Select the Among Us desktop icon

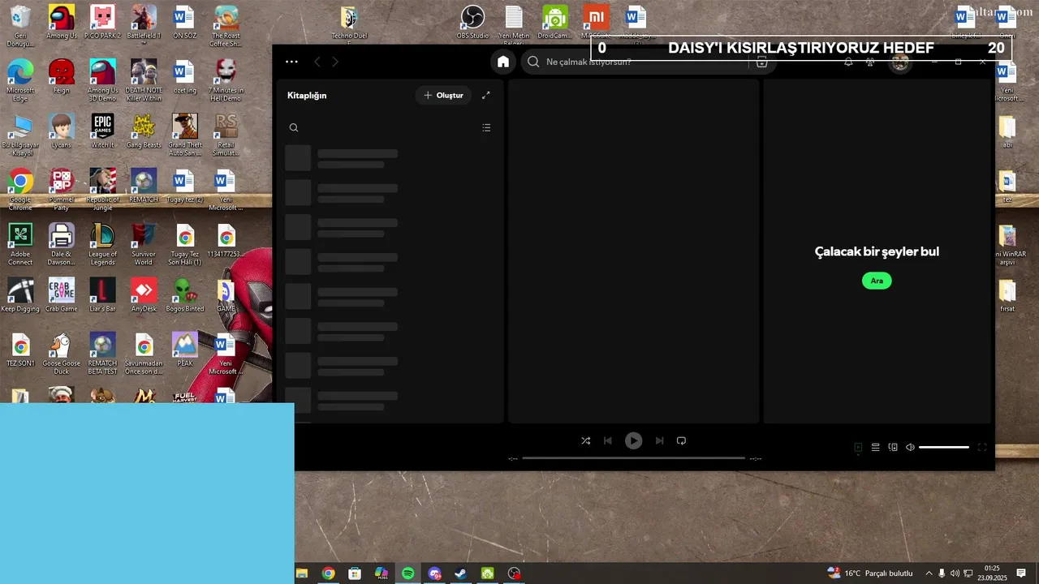pos(62,23)
